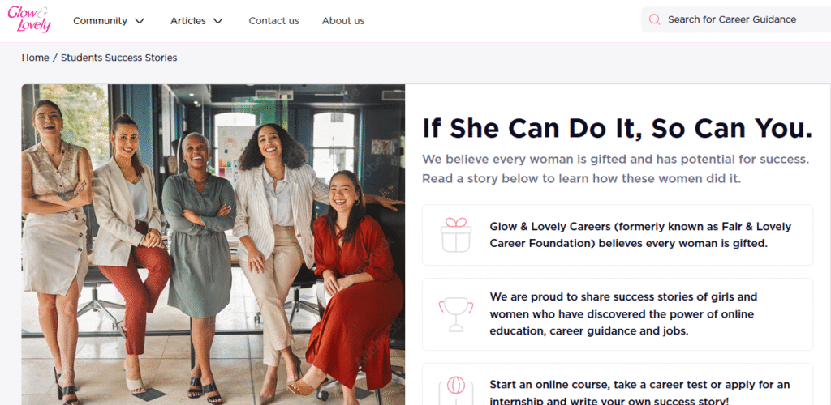Click the trophy cup icon
This screenshot has width=831, height=405.
455,313
